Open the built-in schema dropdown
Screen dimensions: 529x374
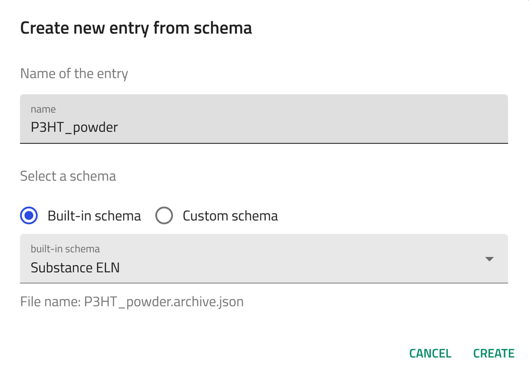[x=263, y=259]
